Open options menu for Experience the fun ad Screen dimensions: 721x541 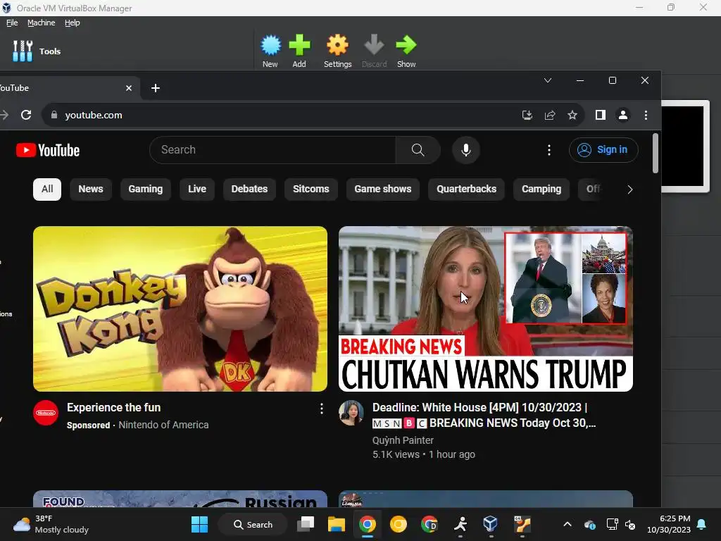pyautogui.click(x=321, y=409)
